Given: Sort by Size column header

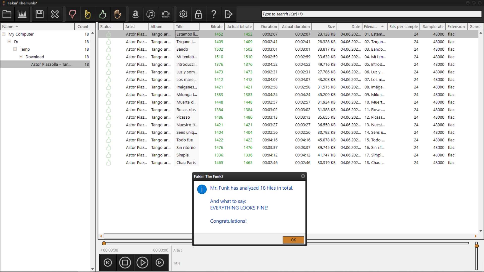Looking at the screenshot, I should click(x=324, y=26).
